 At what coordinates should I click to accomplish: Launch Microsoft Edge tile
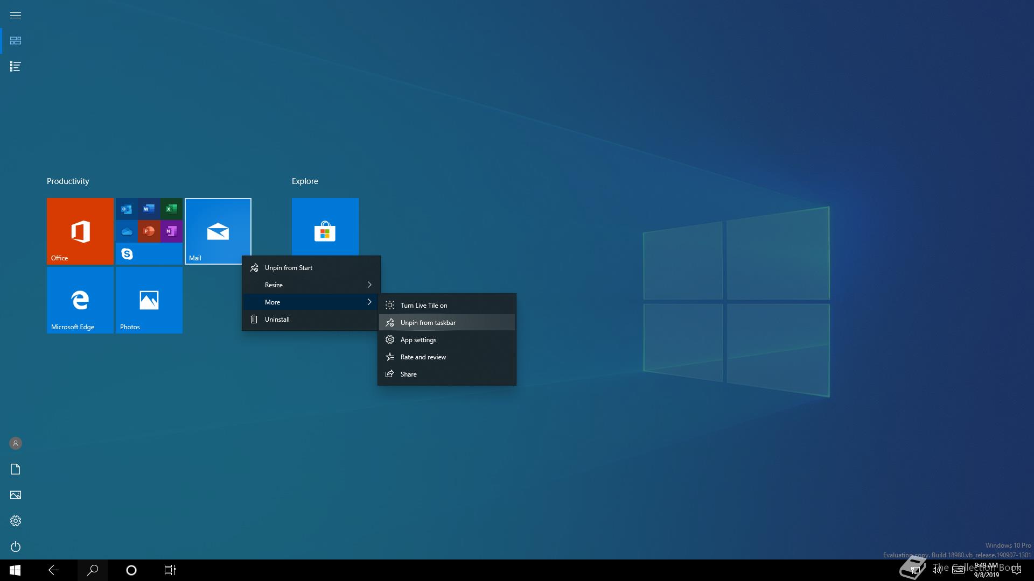pos(80,300)
